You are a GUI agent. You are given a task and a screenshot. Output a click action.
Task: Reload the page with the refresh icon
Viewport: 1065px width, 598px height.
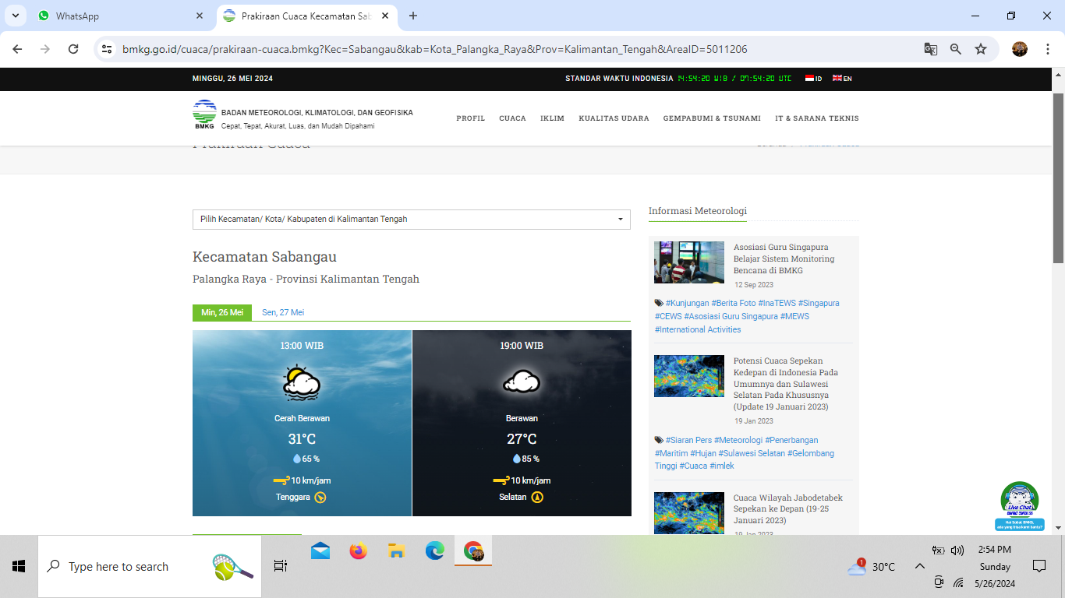tap(73, 49)
